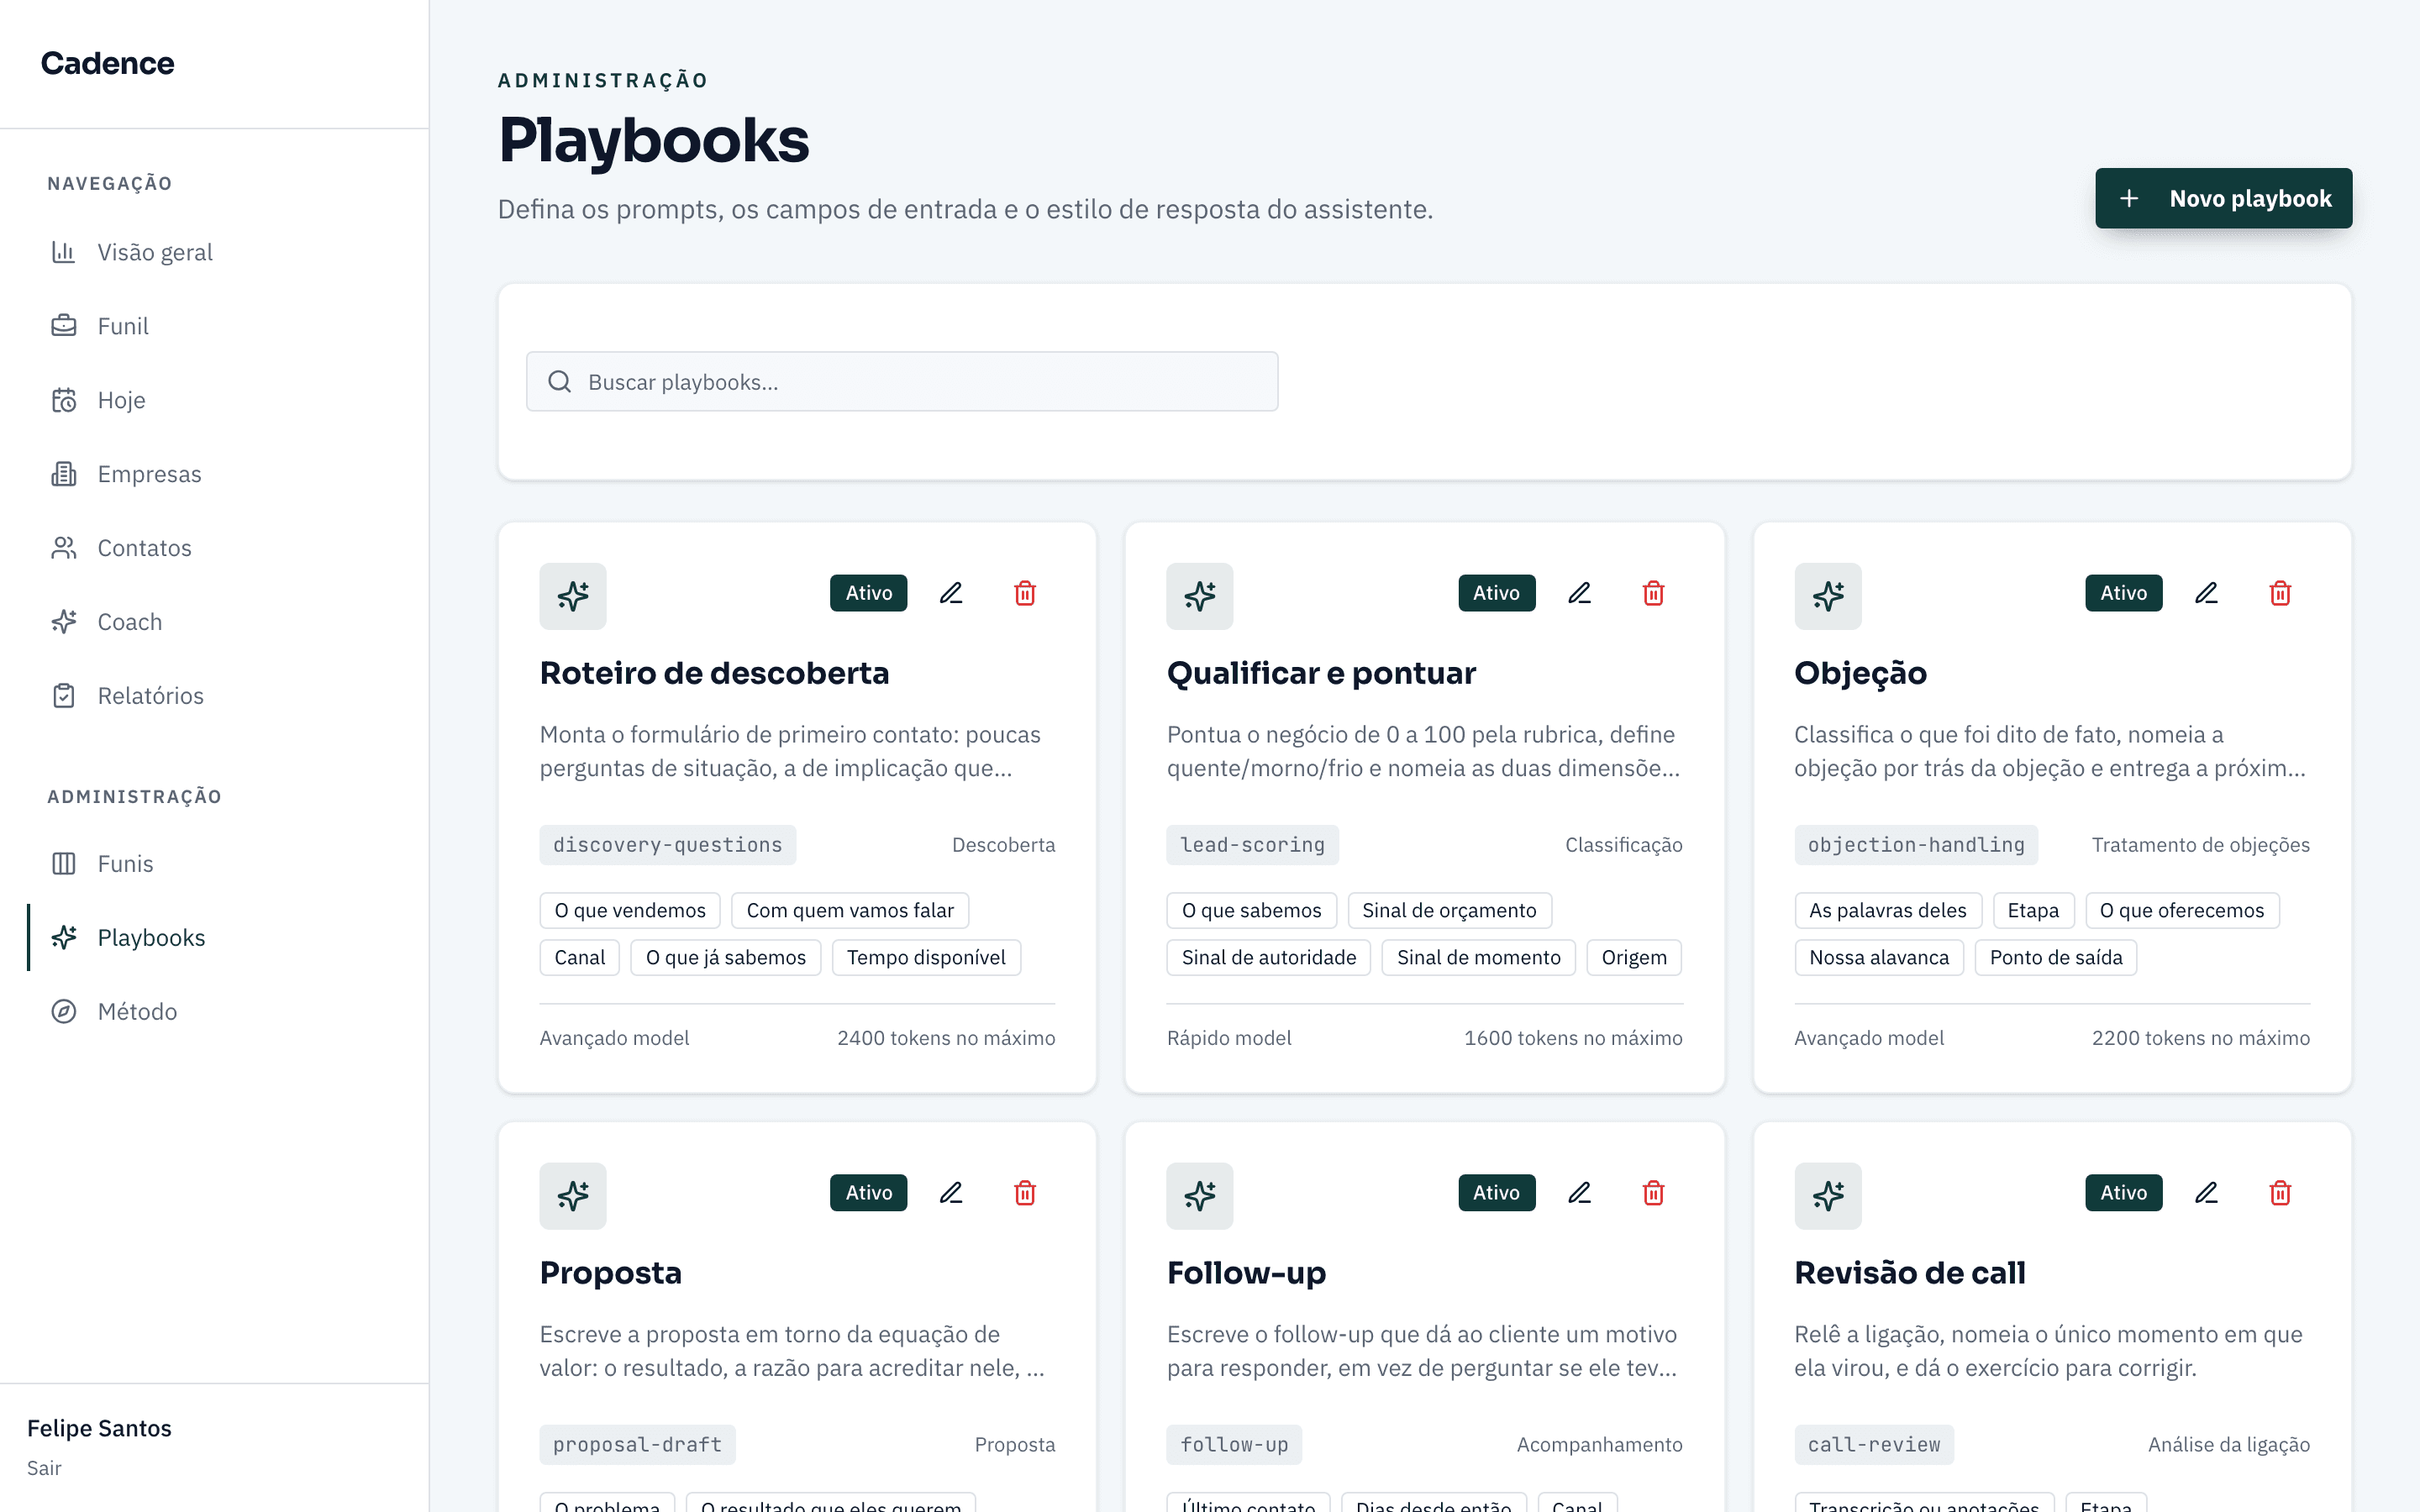Create a new playbook

(2224, 198)
